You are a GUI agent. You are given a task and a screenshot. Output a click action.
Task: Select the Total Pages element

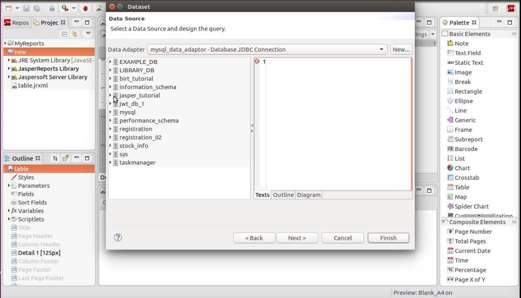[467, 242]
